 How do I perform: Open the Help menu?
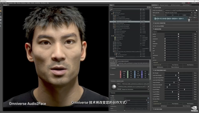pyautogui.click(x=48, y=3)
